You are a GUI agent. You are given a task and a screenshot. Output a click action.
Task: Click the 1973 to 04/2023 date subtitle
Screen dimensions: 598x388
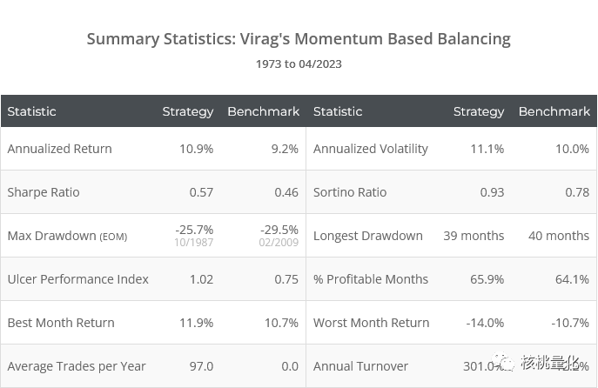[299, 64]
